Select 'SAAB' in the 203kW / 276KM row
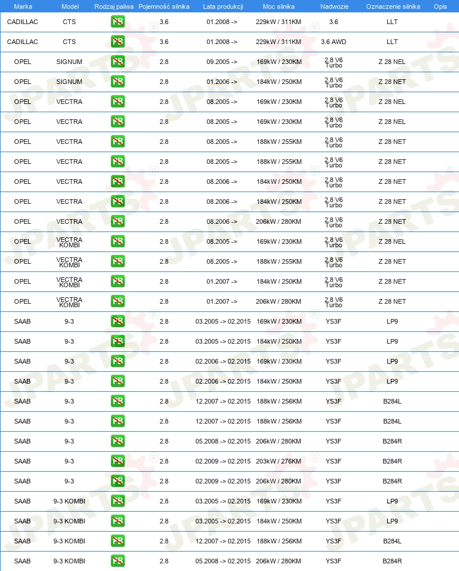The height and width of the screenshot is (571, 459). click(22, 461)
